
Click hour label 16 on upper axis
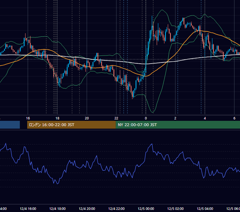click(x=28, y=118)
